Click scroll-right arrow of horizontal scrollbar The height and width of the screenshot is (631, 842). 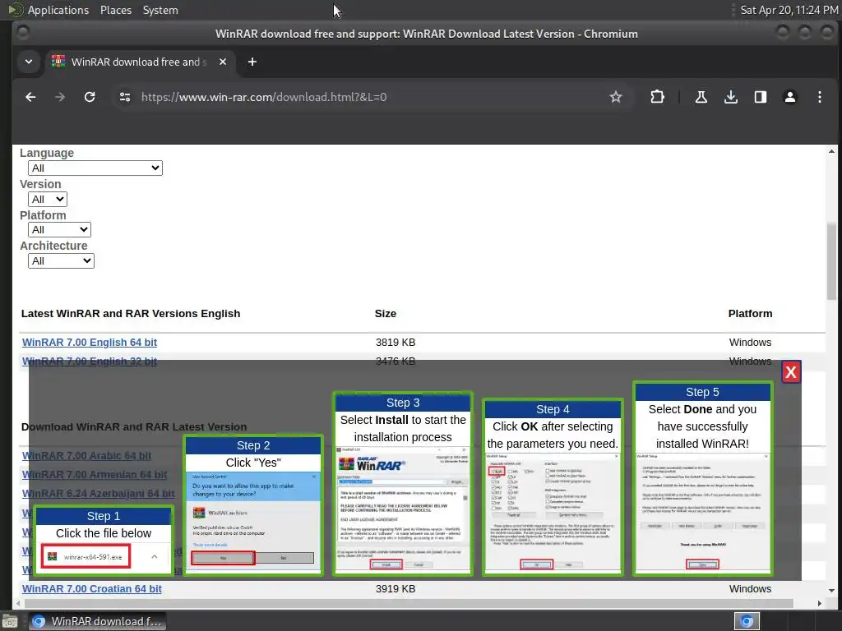point(820,603)
